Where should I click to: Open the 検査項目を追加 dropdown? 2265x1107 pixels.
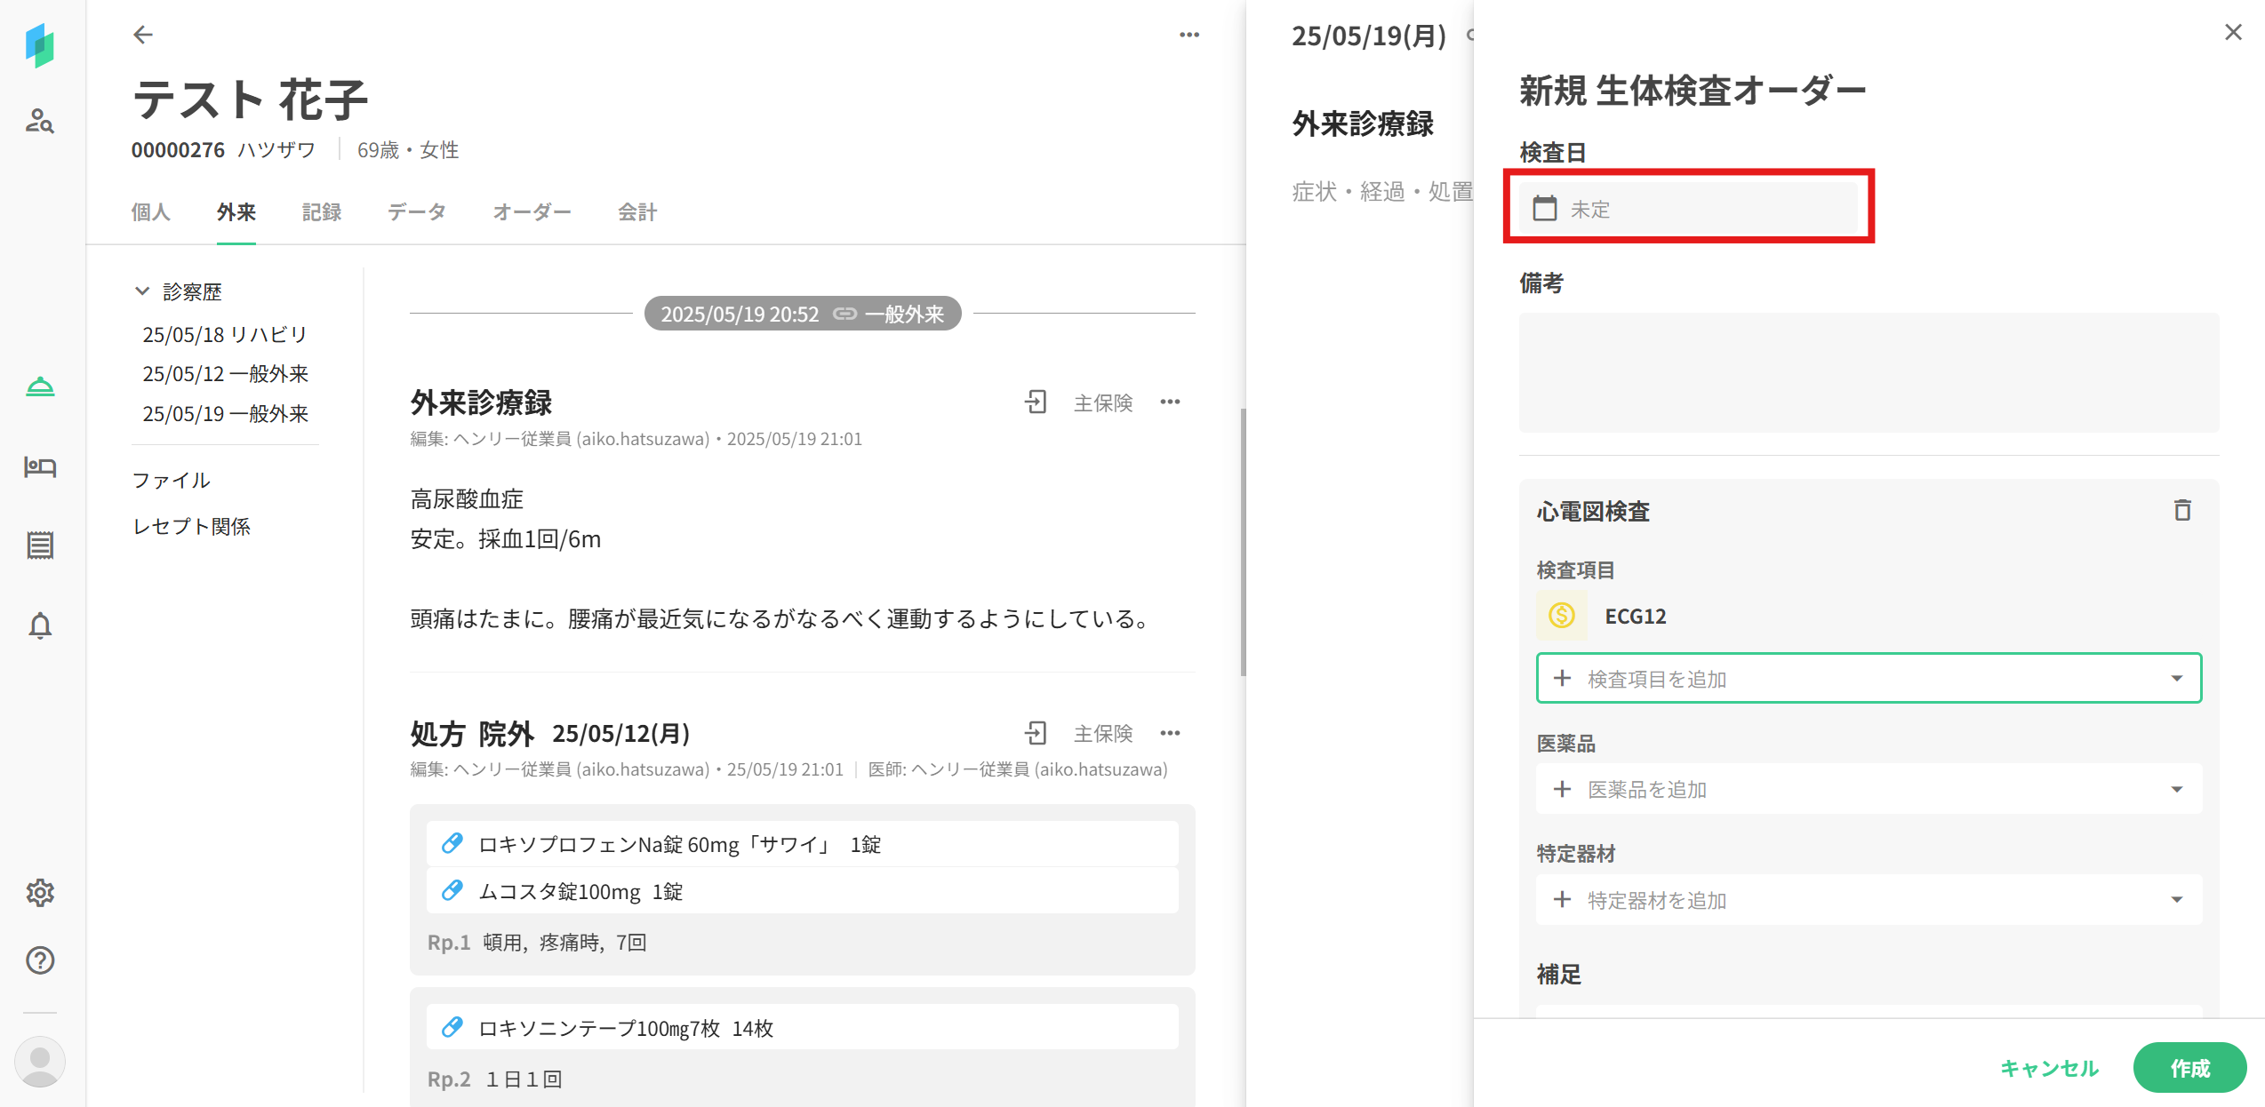point(1869,679)
